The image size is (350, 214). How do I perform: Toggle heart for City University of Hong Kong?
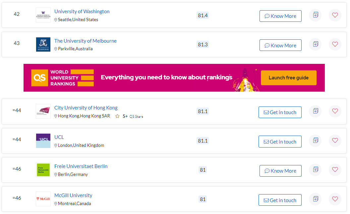[335, 111]
